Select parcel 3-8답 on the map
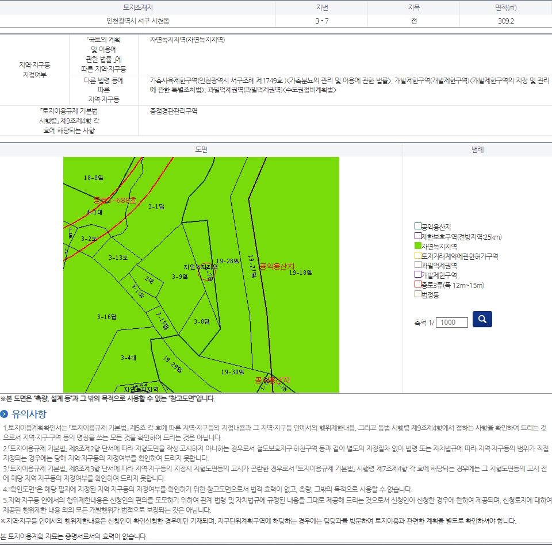Screen dimensions: 552x545 [x=201, y=321]
